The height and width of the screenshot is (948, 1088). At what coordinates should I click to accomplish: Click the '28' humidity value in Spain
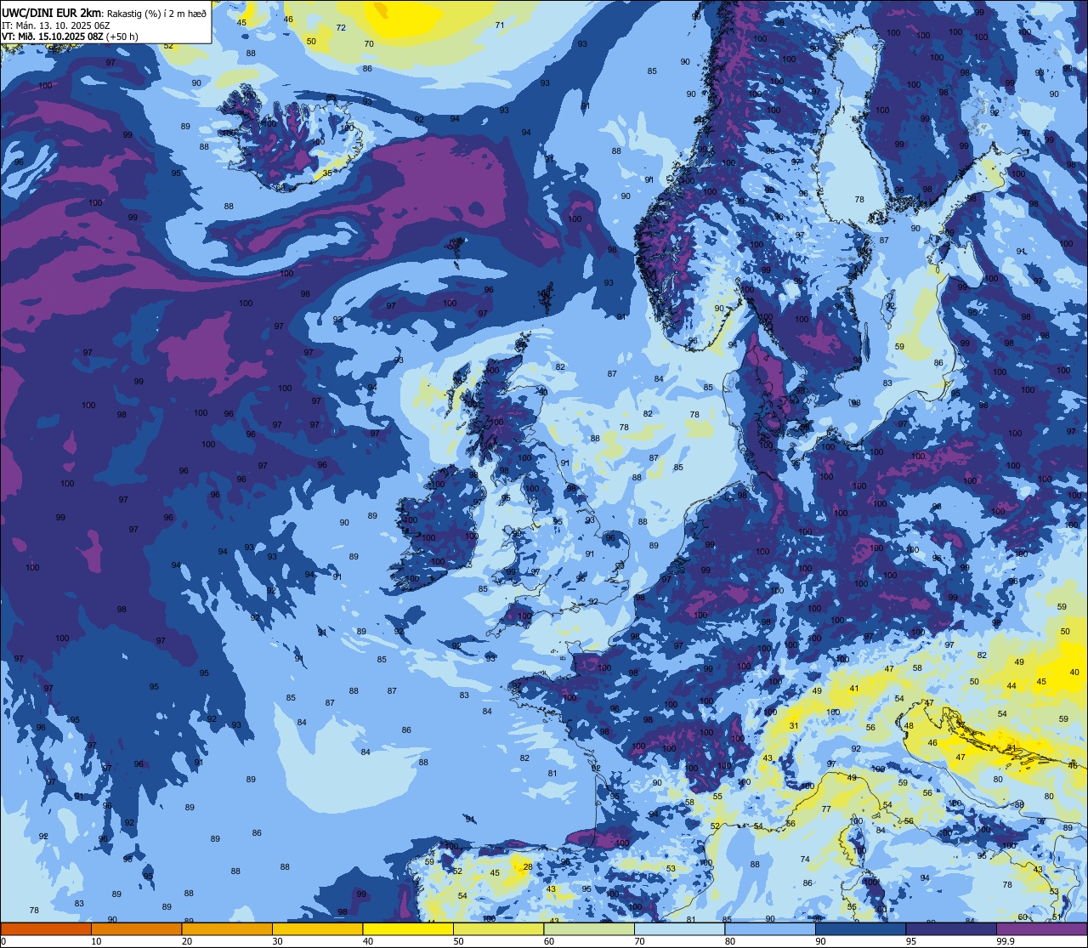pyautogui.click(x=528, y=867)
